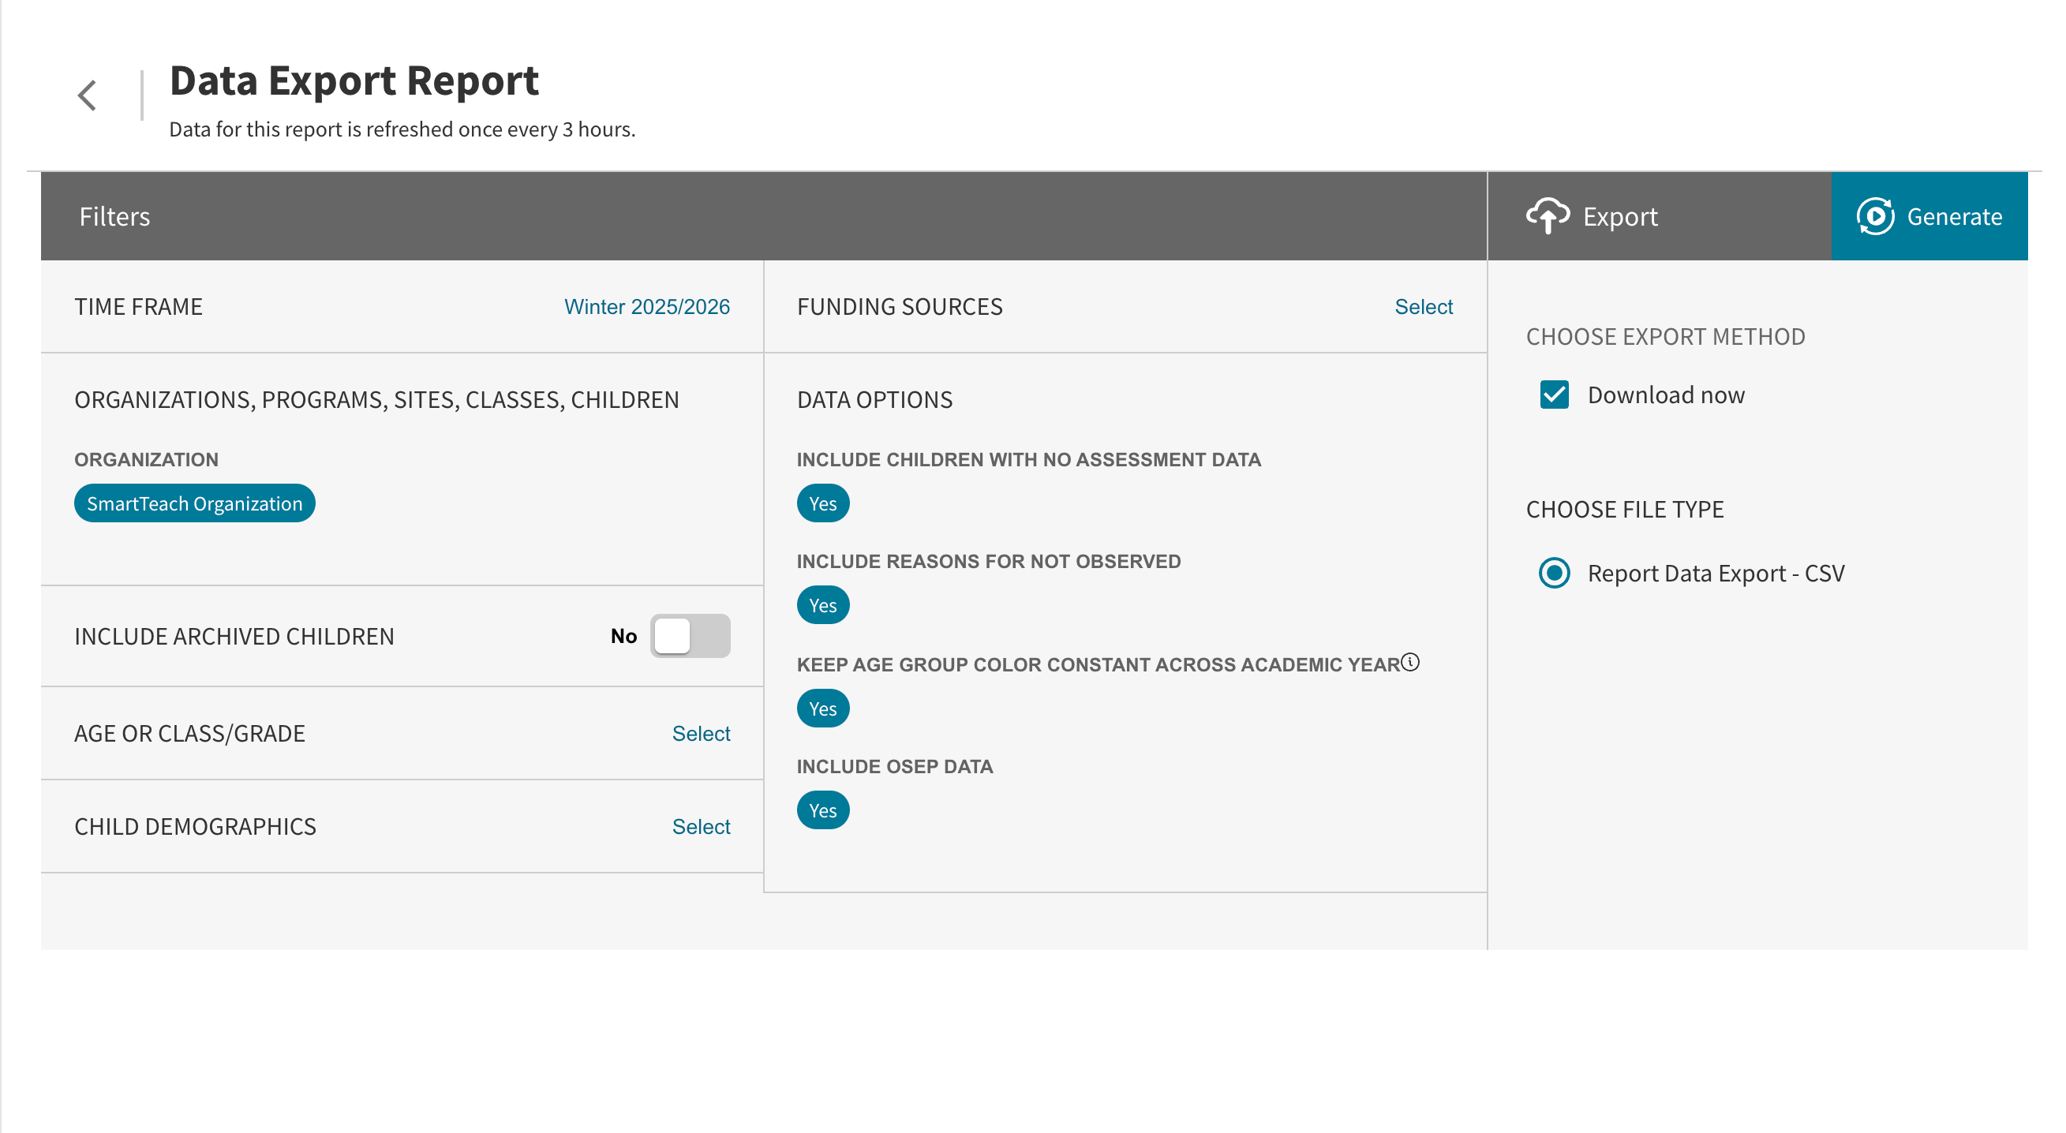Disable include children with no assessment data
2066x1133 pixels.
click(x=823, y=503)
